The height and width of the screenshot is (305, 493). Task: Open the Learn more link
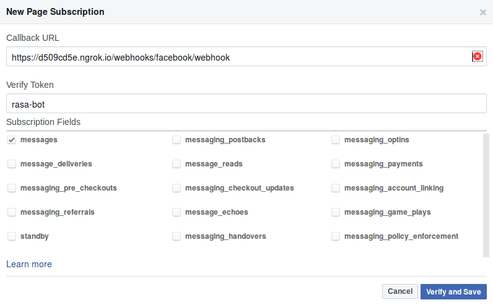pos(29,264)
